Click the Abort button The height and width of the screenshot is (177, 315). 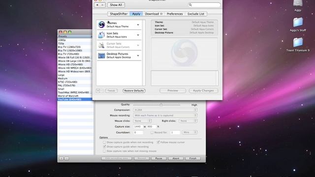pos(176,158)
